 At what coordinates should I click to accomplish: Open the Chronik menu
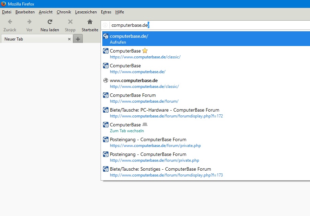click(x=64, y=12)
